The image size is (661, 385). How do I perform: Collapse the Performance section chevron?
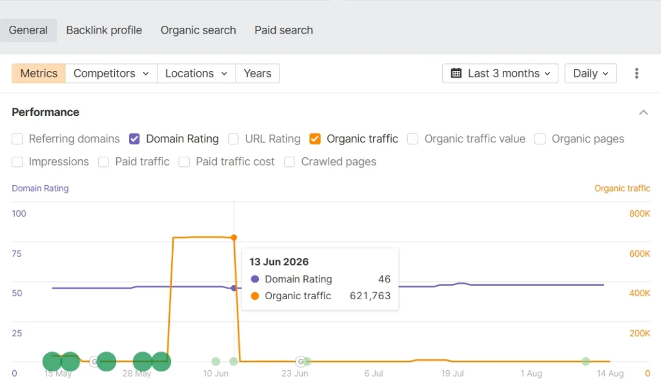click(x=644, y=112)
